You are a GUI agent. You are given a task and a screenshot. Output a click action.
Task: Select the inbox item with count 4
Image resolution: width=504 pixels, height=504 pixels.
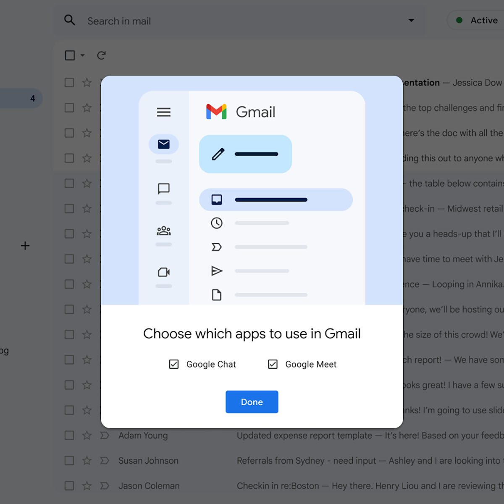point(21,98)
